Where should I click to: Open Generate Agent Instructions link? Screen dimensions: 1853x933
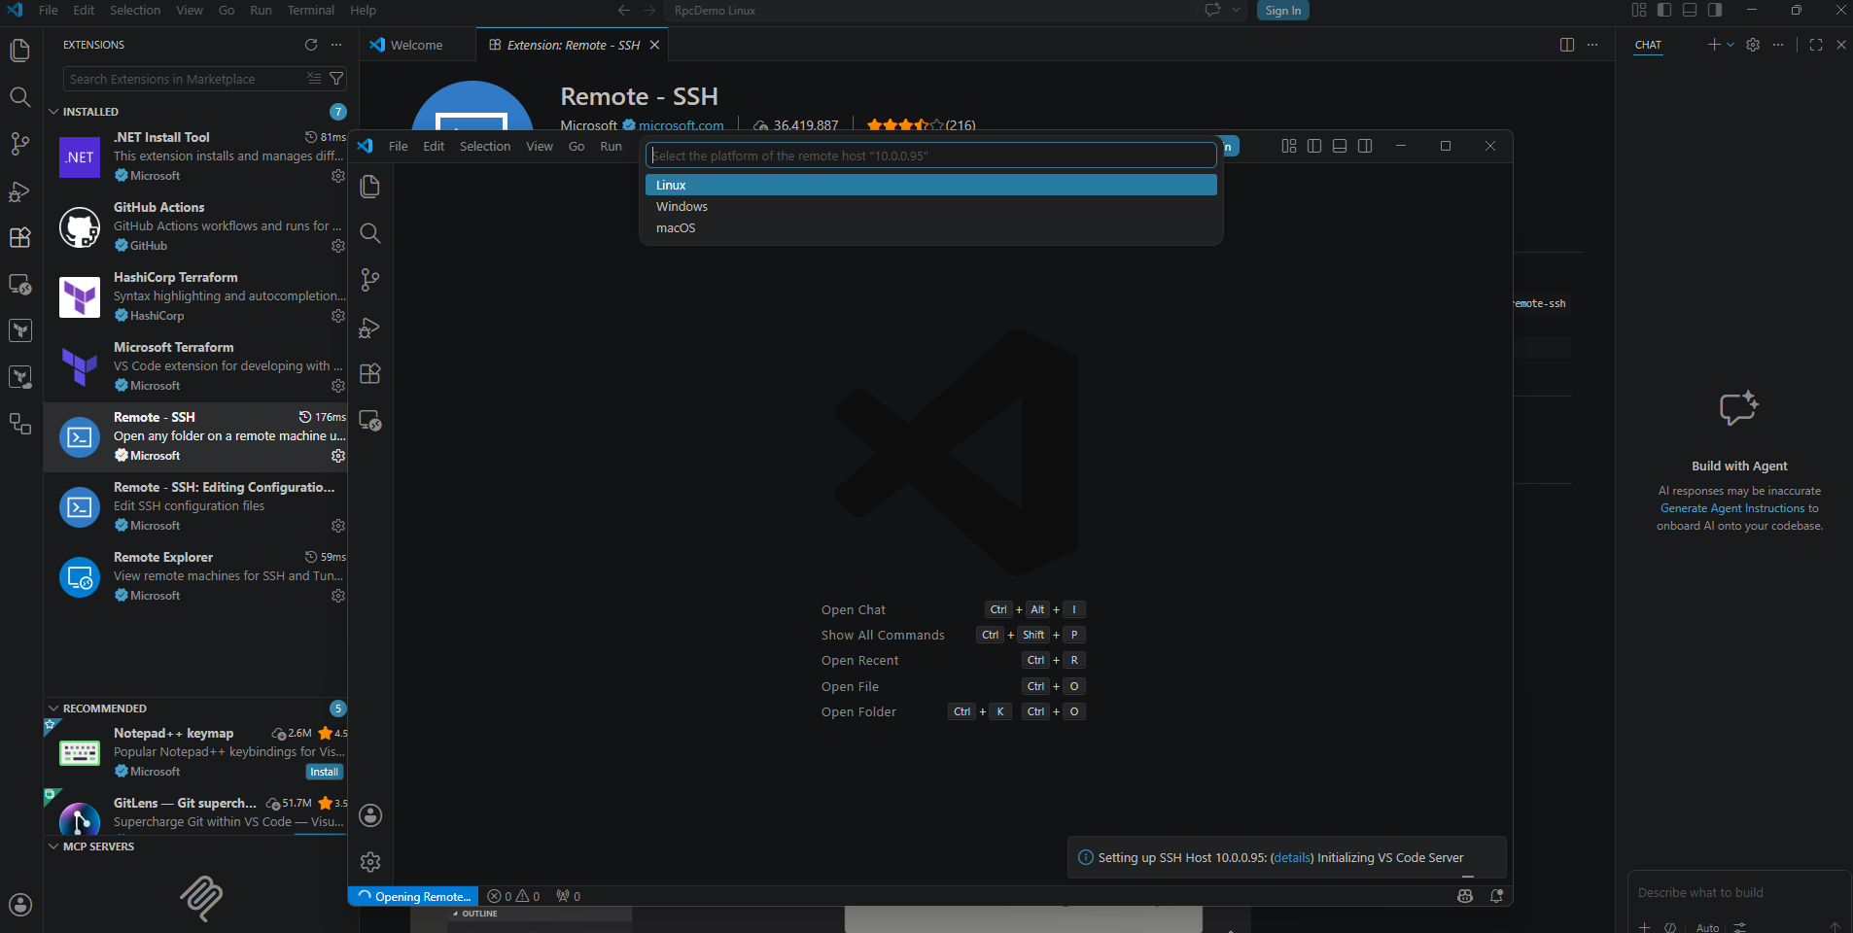1732,508
